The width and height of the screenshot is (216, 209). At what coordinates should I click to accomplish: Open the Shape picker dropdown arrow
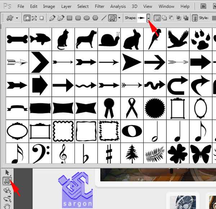click(148, 18)
